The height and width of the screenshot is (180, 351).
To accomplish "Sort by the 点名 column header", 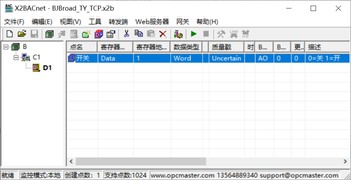I will [x=82, y=47].
